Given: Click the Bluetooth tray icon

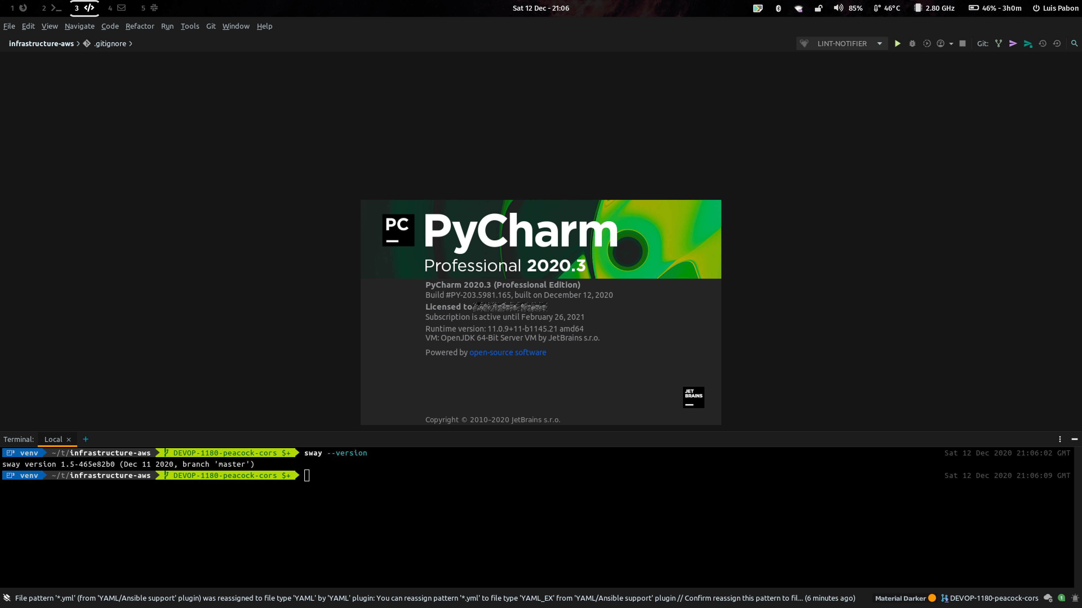Looking at the screenshot, I should click(x=778, y=8).
